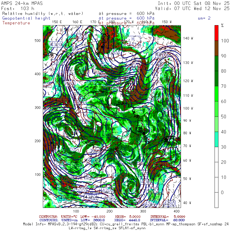Image resolution: width=231 pixels, height=231 pixels.
Task: Click the x-axis tick label 300
Action: click(143, 211)
